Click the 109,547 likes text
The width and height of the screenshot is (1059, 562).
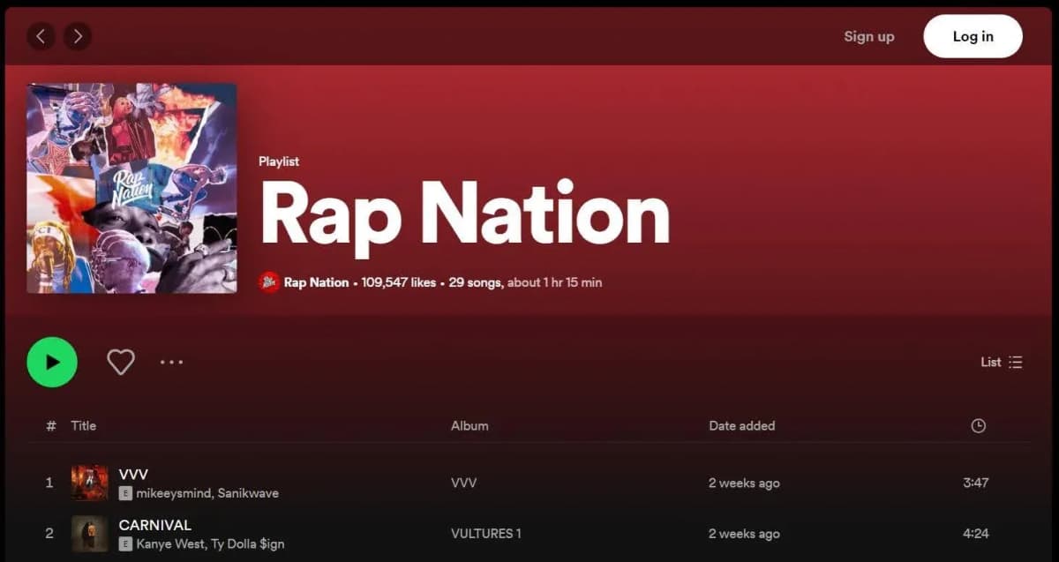coord(398,282)
